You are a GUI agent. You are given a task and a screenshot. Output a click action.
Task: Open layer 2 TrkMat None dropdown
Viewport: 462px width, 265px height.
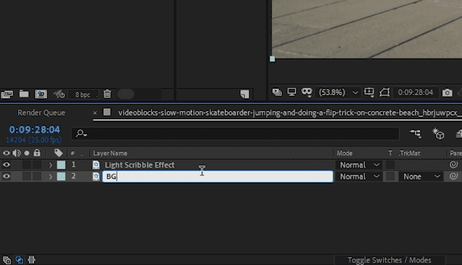tap(421, 176)
